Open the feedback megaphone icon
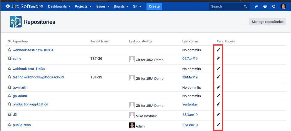Image resolution: width=291 pixels, height=131 pixels. [x=256, y=6]
